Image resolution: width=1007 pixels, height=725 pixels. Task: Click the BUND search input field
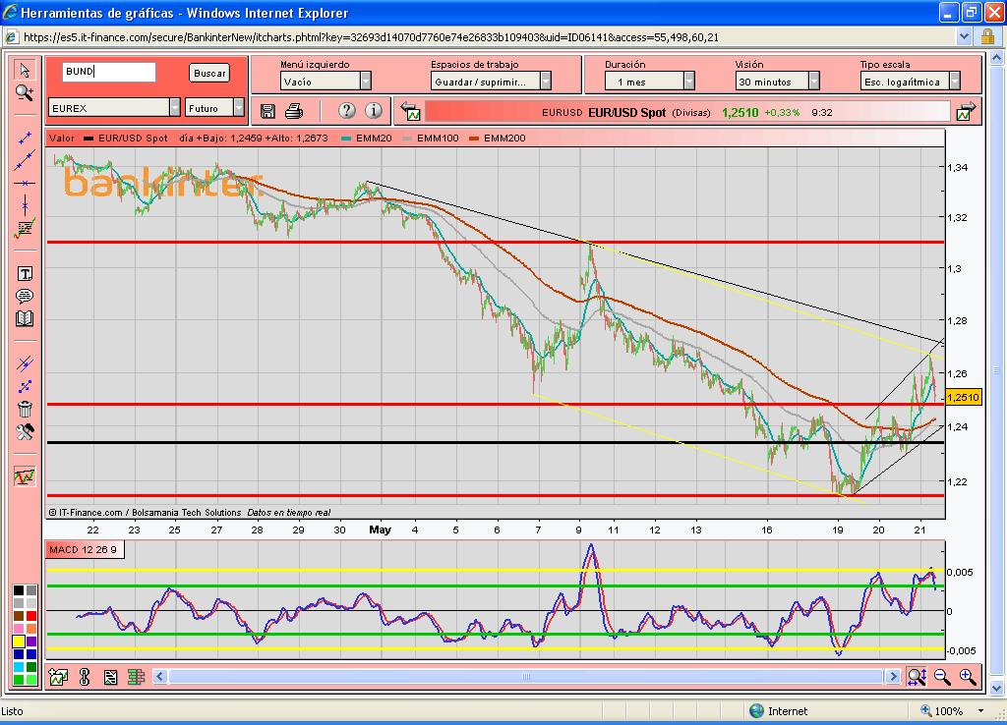click(108, 73)
